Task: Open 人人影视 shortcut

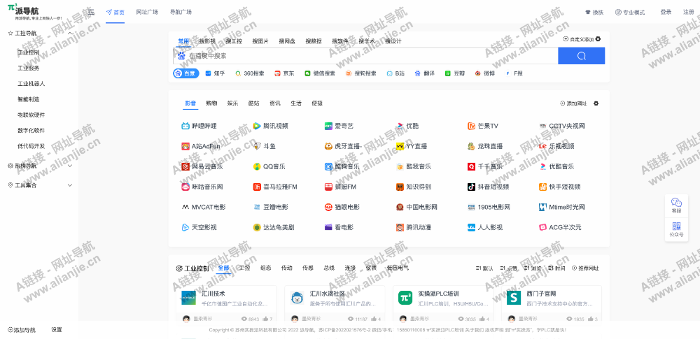Action: pos(485,227)
